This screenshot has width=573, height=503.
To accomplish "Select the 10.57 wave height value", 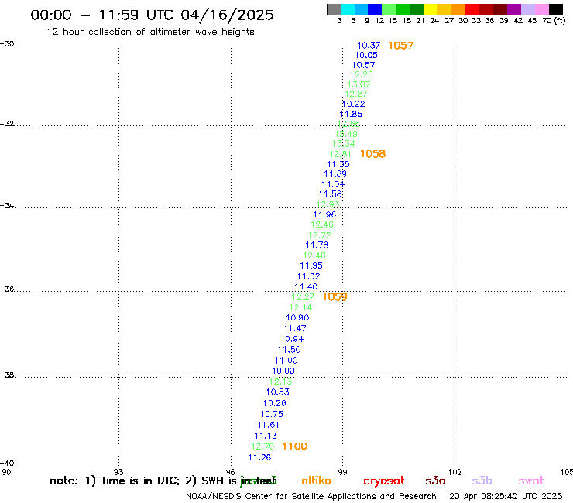I will pyautogui.click(x=364, y=65).
